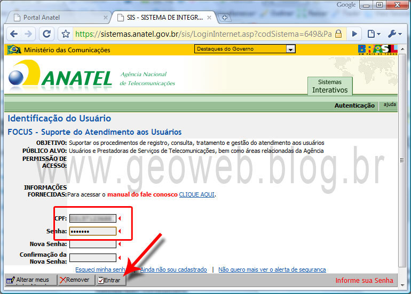Click into the Nova Senha field
Viewport: 411px width, 294px height.
pyautogui.click(x=93, y=244)
